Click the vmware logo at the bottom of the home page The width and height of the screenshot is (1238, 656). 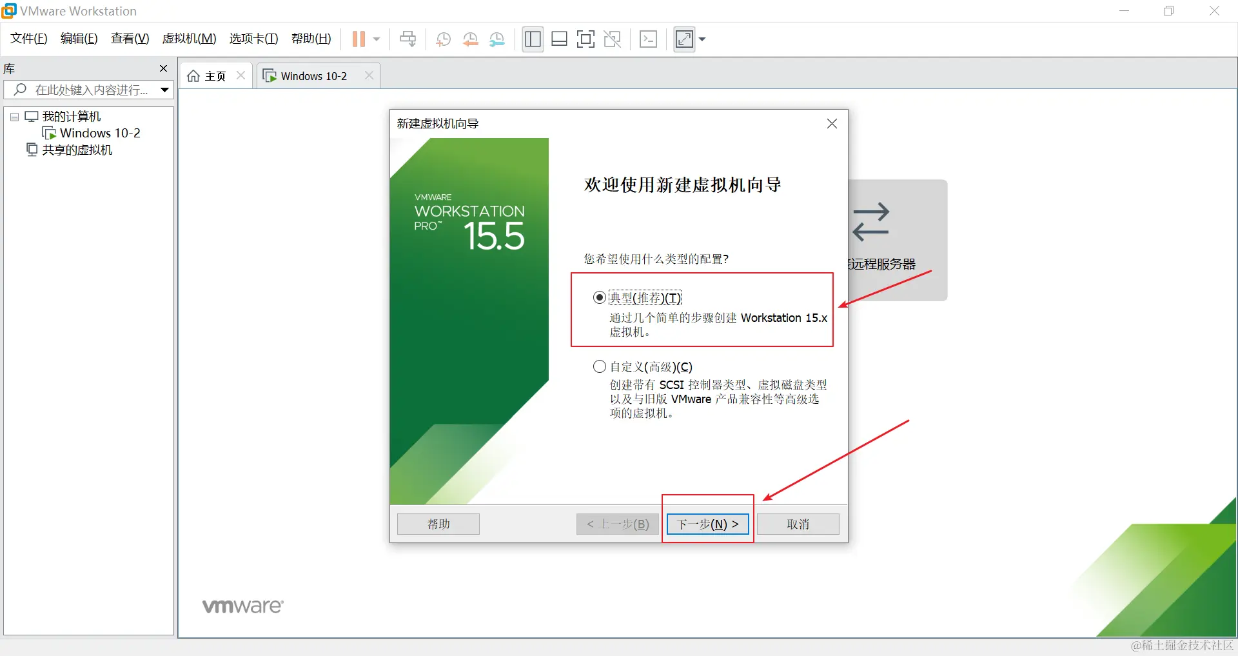point(243,606)
